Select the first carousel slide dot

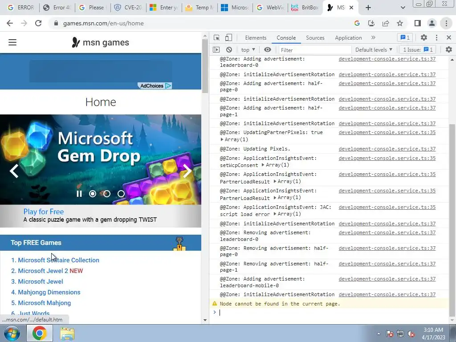click(x=93, y=194)
